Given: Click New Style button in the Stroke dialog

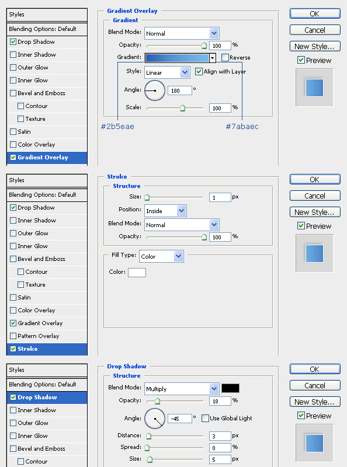Looking at the screenshot, I should coord(315,212).
